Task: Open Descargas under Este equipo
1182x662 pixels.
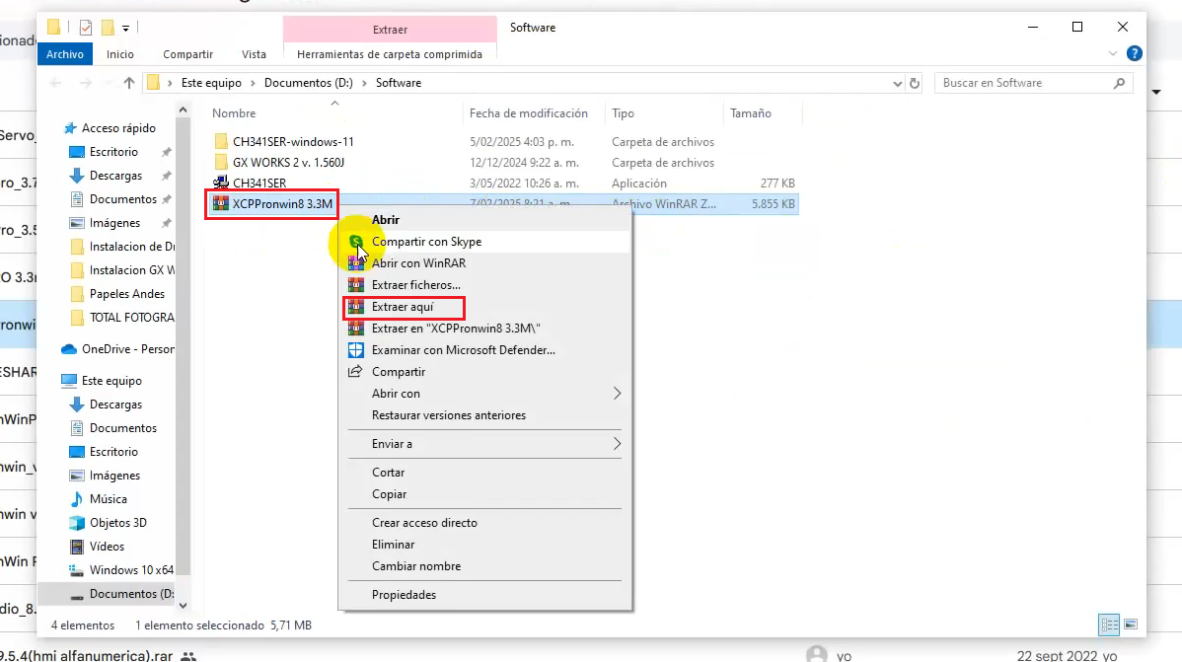Action: 115,405
